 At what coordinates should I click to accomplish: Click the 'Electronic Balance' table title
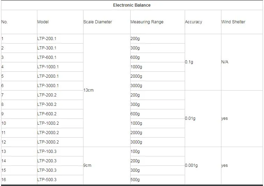pyautogui.click(x=132, y=5)
